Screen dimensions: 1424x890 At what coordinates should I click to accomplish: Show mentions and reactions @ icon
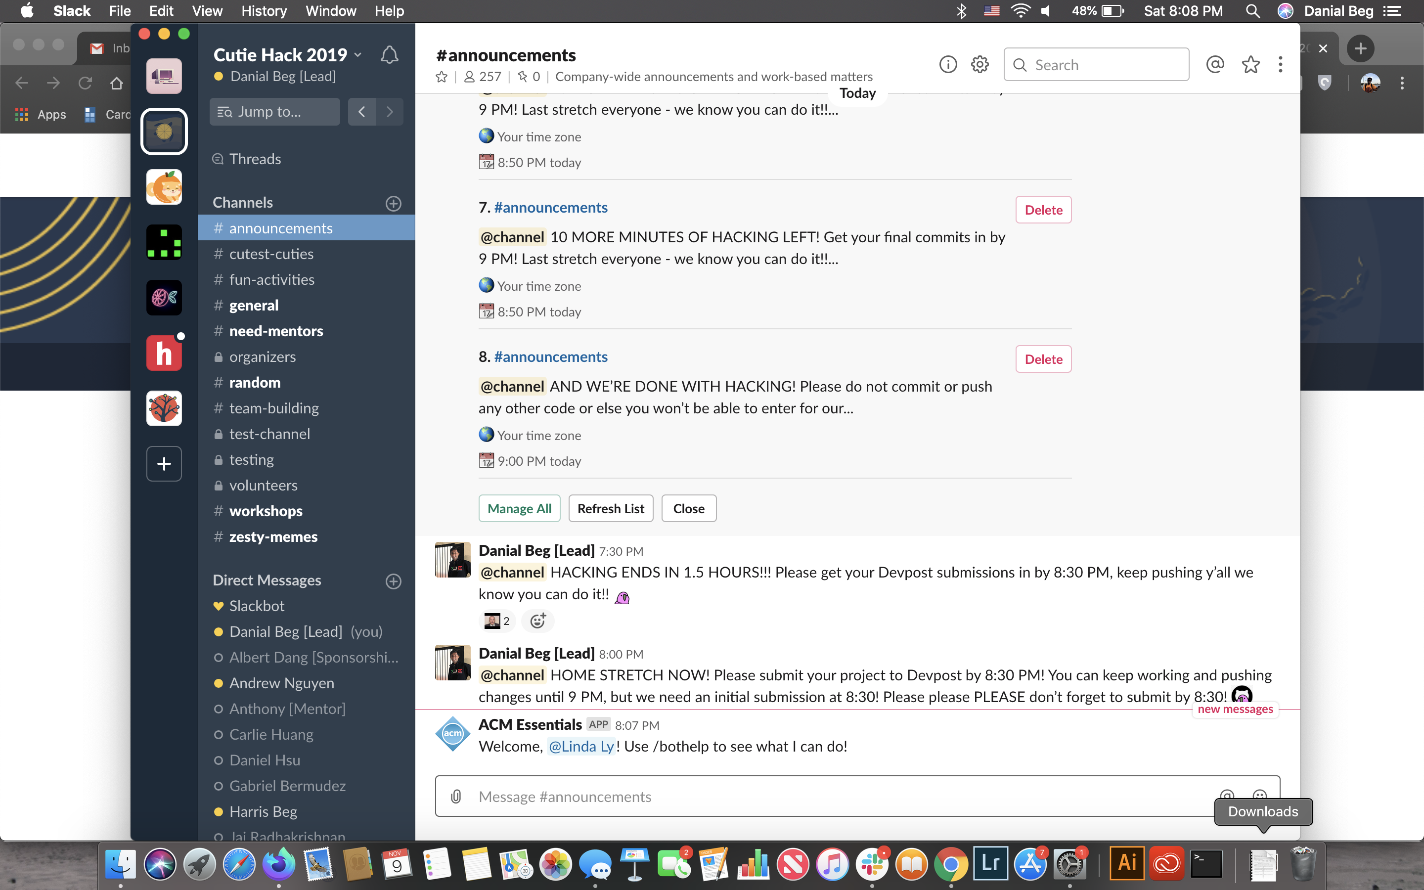point(1214,64)
